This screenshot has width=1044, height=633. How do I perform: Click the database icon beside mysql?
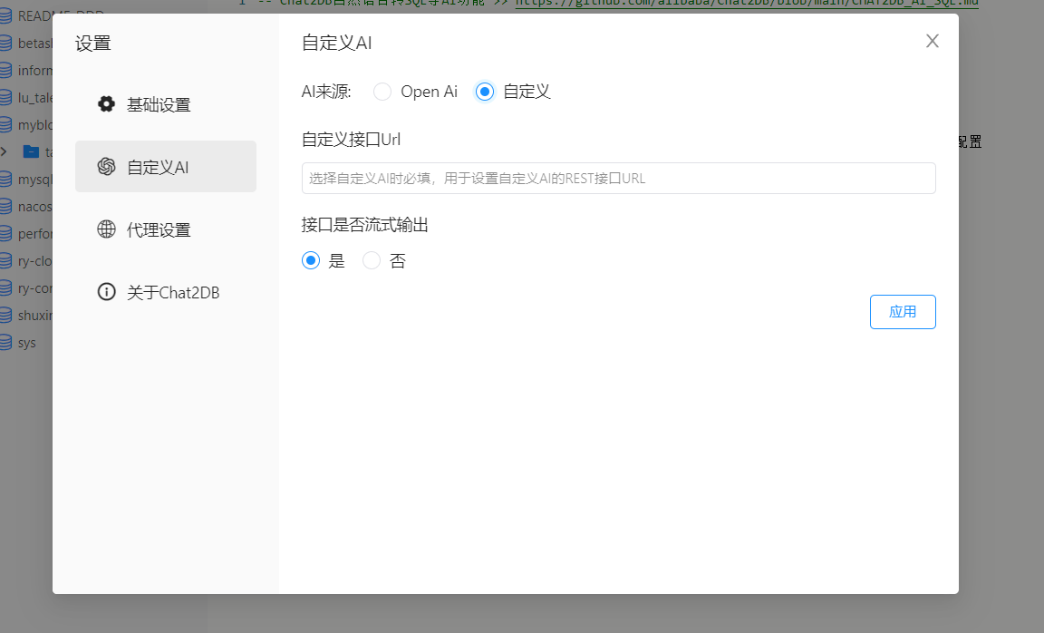click(x=5, y=180)
